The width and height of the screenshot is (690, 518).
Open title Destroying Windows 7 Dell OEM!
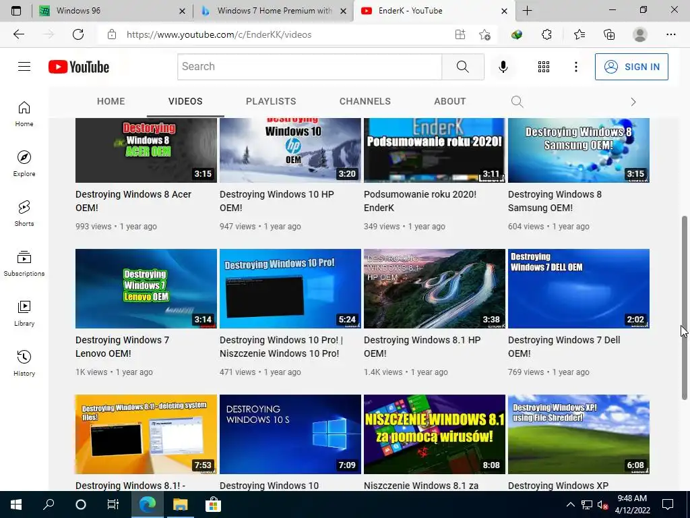[564, 347]
